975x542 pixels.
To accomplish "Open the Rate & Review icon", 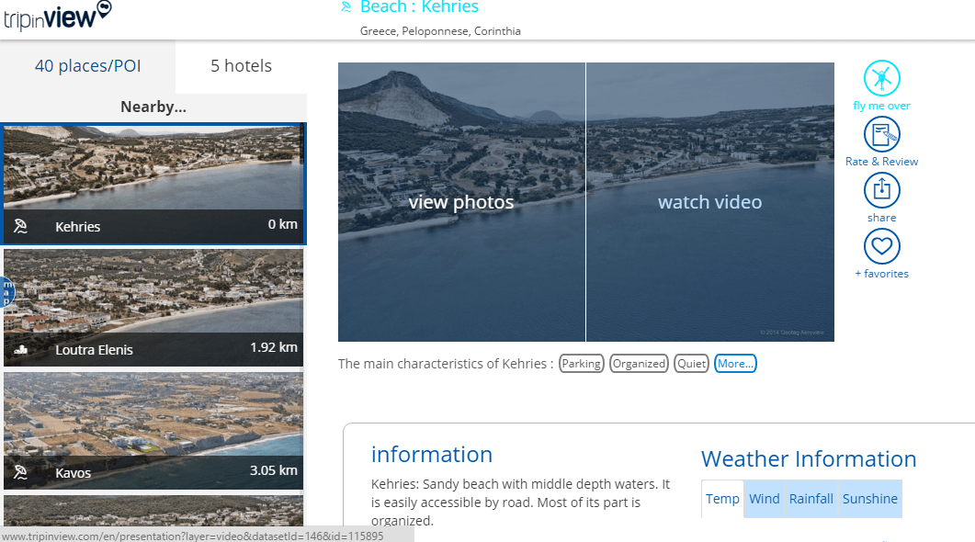I will [x=881, y=135].
